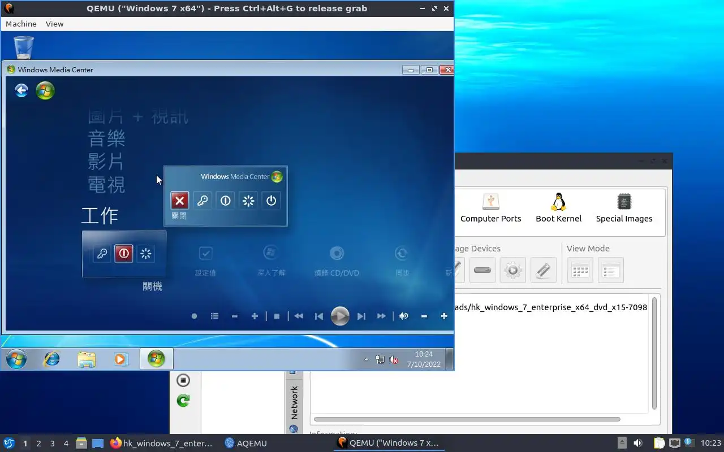The image size is (724, 452).
Task: Open the Machine menu in the QEMU window
Action: pos(21,24)
